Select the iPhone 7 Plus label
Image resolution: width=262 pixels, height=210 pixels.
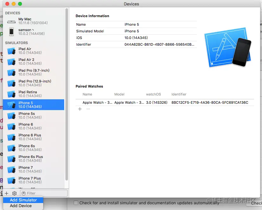pyautogui.click(x=30, y=178)
